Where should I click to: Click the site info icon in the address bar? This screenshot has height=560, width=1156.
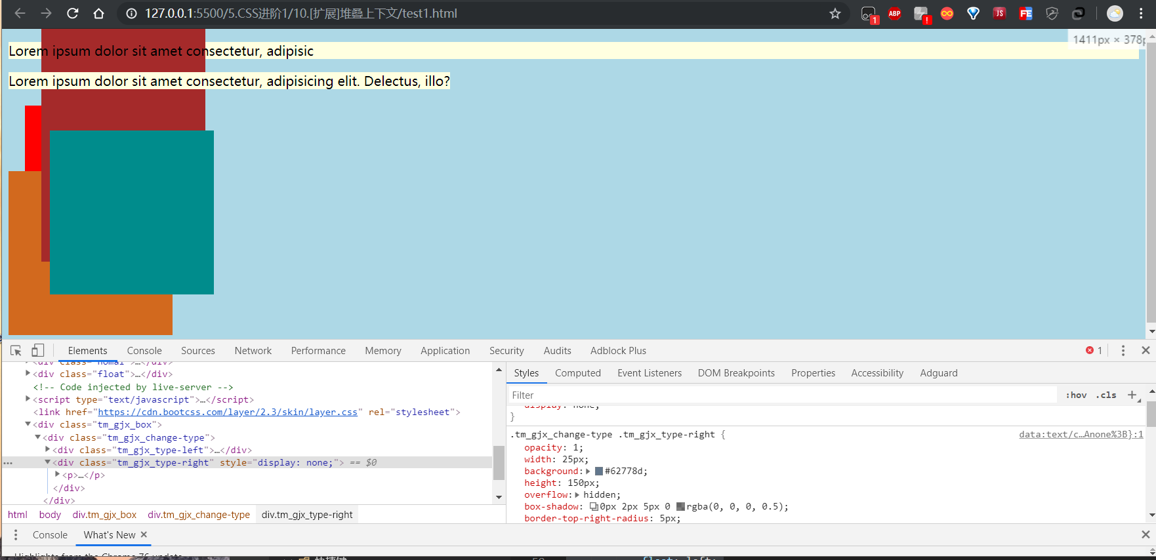pos(131,13)
